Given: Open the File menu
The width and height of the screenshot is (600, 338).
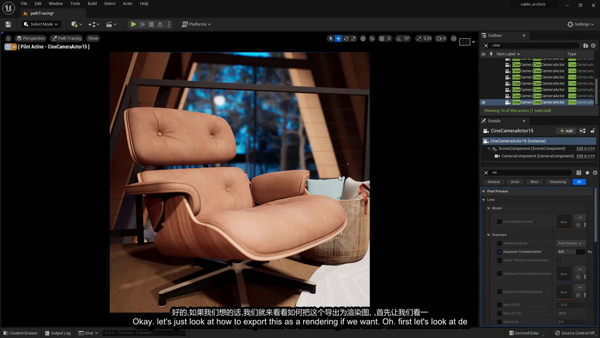Looking at the screenshot, I should 24,4.
